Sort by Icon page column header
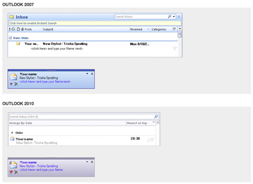Screen dimensions: 253x184 click(x=18, y=29)
